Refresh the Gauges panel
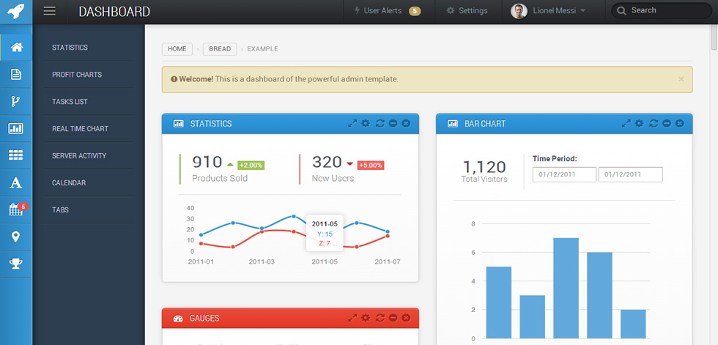Viewport: 718px width, 345px height. point(380,318)
